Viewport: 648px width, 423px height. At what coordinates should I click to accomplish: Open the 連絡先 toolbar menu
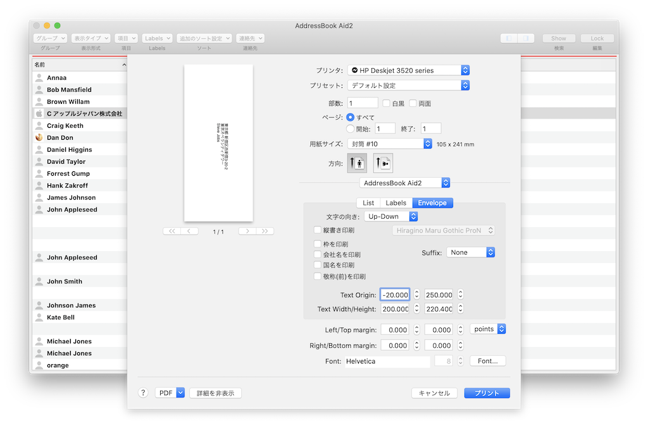click(251, 39)
